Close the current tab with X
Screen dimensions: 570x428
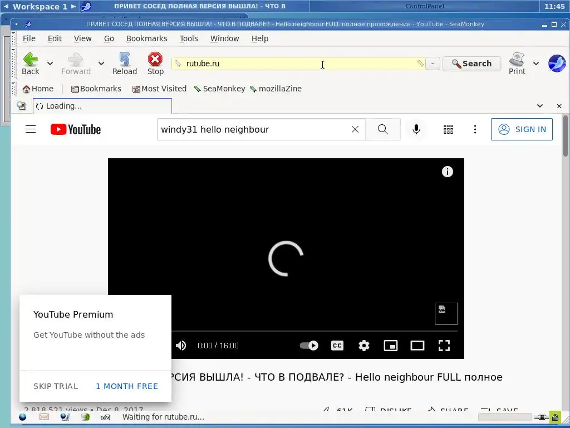click(559, 106)
